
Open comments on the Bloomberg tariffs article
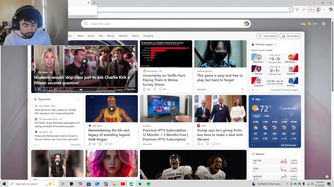[x=162, y=89]
